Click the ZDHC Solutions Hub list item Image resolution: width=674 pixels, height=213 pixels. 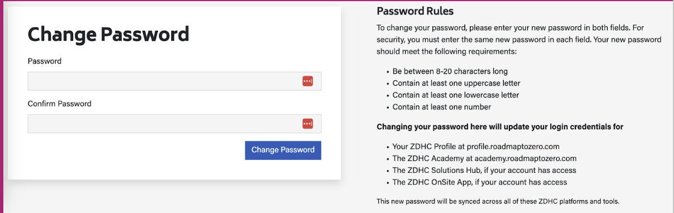[484, 170]
